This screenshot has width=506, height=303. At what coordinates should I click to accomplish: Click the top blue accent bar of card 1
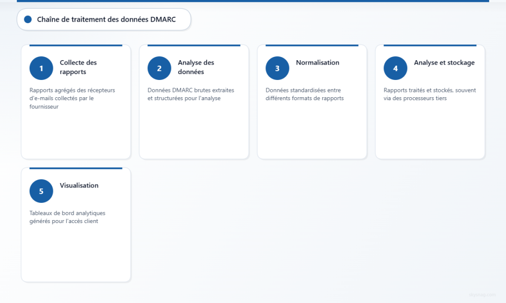76,45
